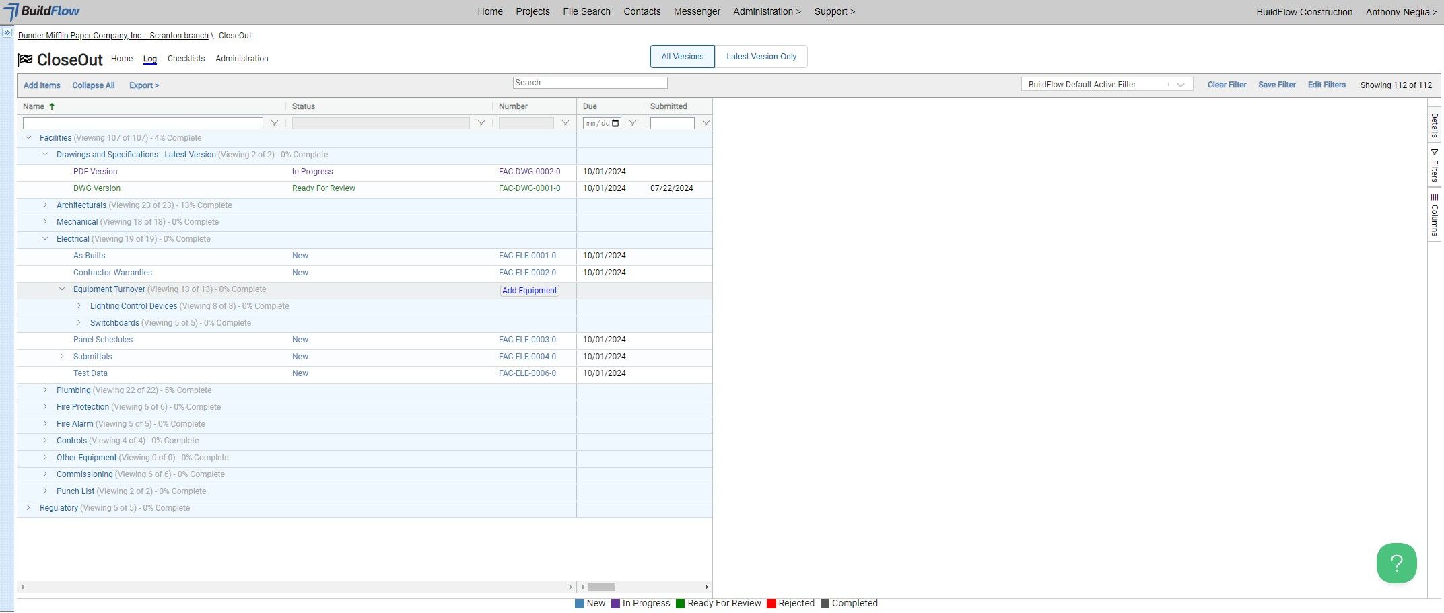Click the Number column filter funnel icon

pyautogui.click(x=565, y=123)
